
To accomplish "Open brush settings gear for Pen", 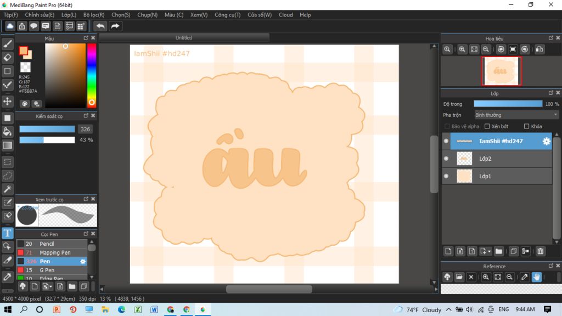I will click(x=83, y=262).
